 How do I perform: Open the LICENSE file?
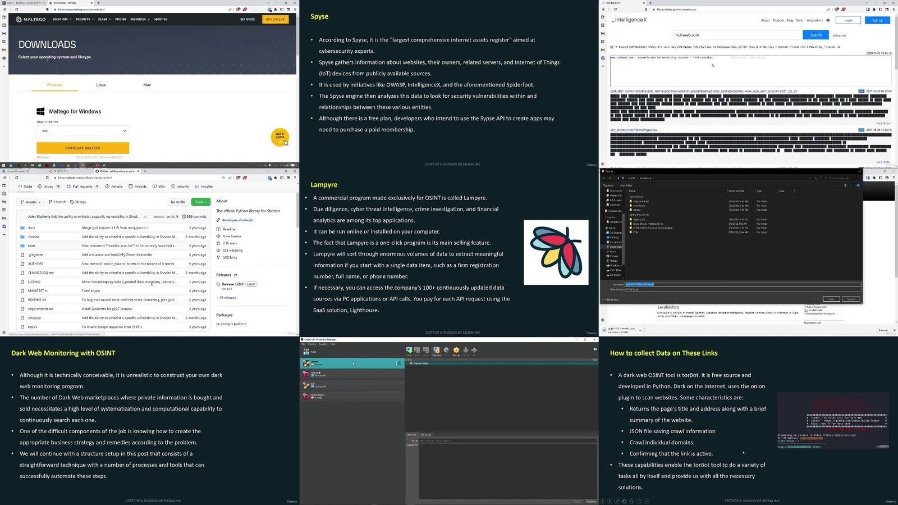click(x=34, y=281)
